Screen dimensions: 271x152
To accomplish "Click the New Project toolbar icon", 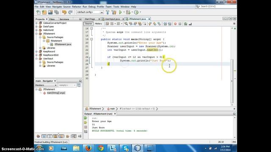I will point(44,12).
